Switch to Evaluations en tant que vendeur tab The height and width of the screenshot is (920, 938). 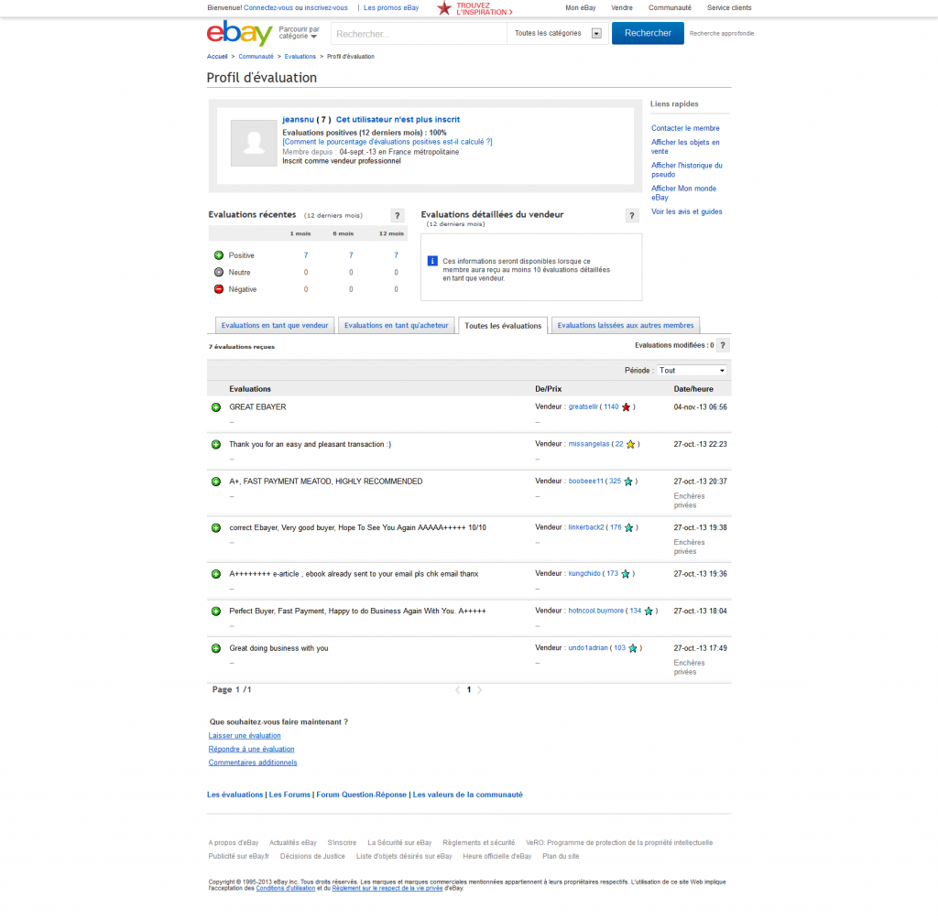[275, 325]
